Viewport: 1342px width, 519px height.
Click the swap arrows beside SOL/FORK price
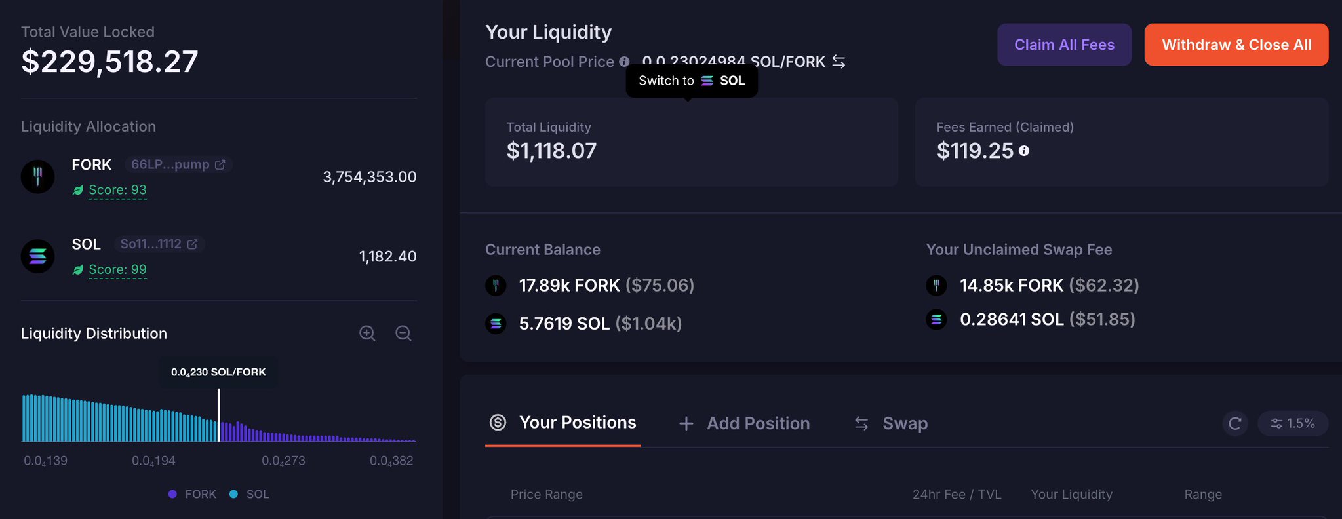(839, 62)
